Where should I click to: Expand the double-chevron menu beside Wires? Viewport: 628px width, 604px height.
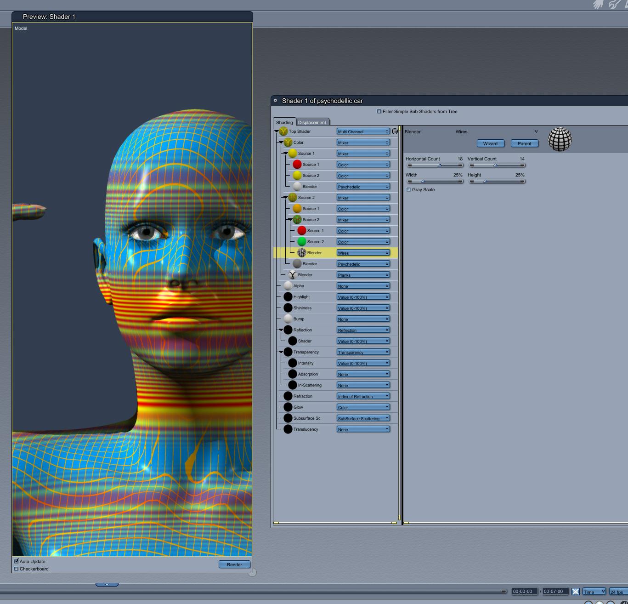(x=536, y=131)
